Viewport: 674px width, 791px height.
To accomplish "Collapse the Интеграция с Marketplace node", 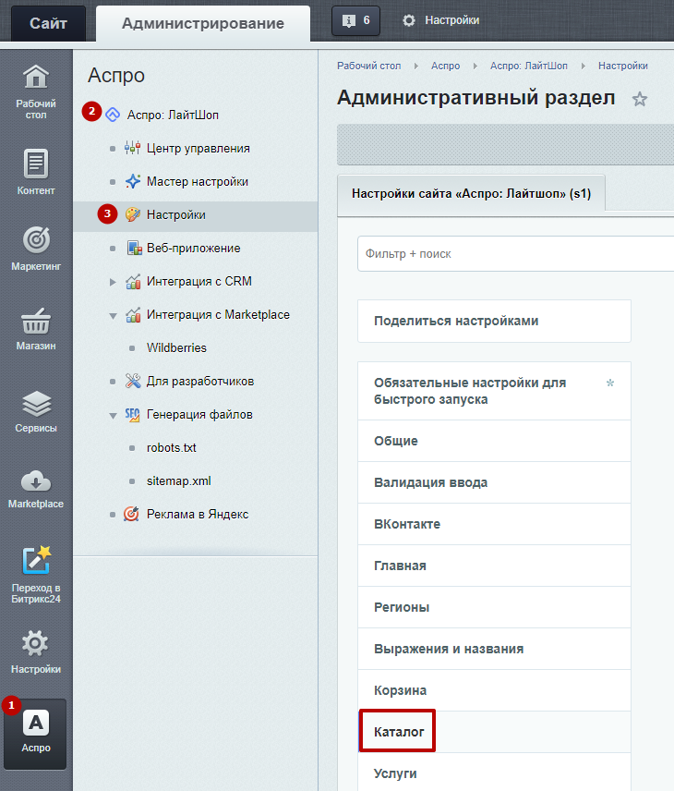I will tap(113, 316).
